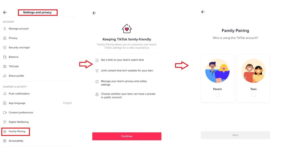Go back from Settings and privacy screen

pos(5,12)
